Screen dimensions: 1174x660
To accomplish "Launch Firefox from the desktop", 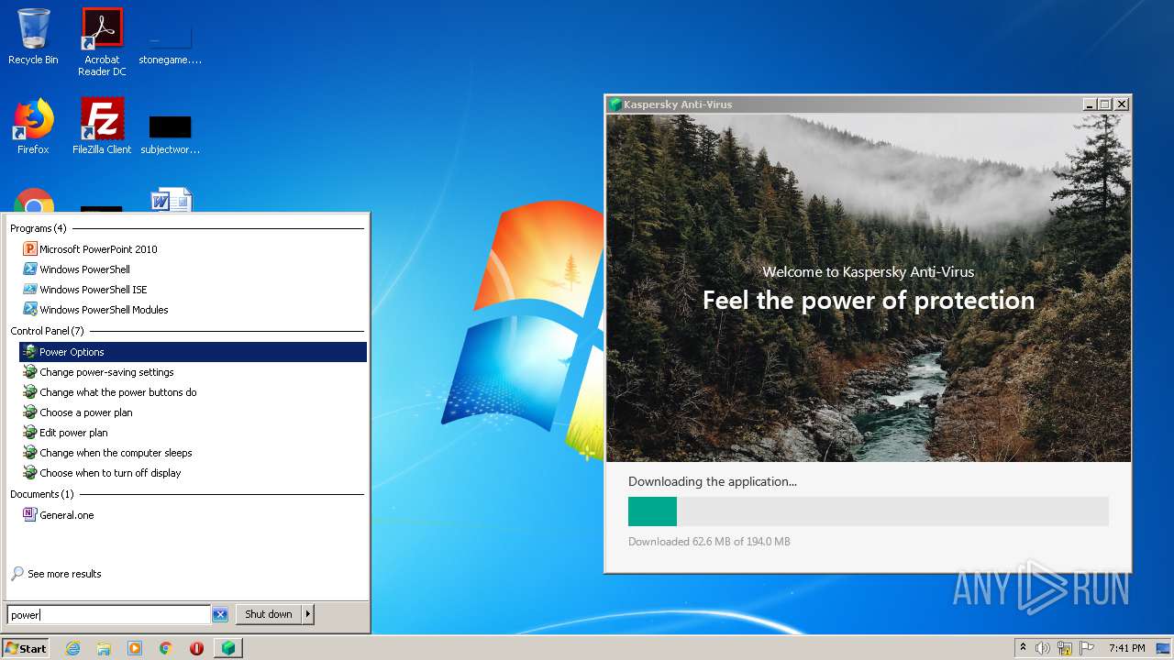I will pyautogui.click(x=33, y=126).
